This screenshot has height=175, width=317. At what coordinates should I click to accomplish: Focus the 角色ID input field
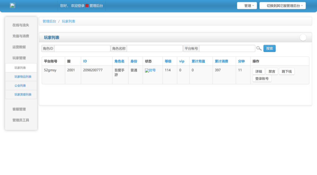[x=82, y=49]
